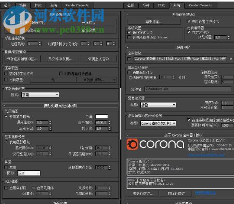Toggle checkbox right of VFB 类型 dropdown
Viewport: 234px width, 204px height.
[x=189, y=120]
